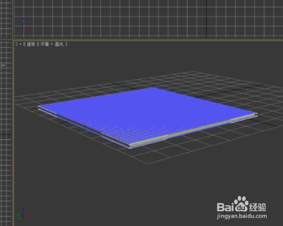Viewport: 283px width, 226px height.
Task: Open the 平滑 + 高光 shading menu
Action: [x=52, y=44]
